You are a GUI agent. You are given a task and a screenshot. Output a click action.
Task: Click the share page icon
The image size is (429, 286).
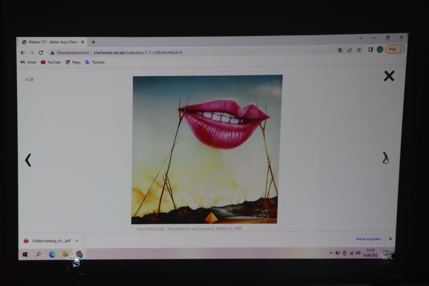click(350, 50)
